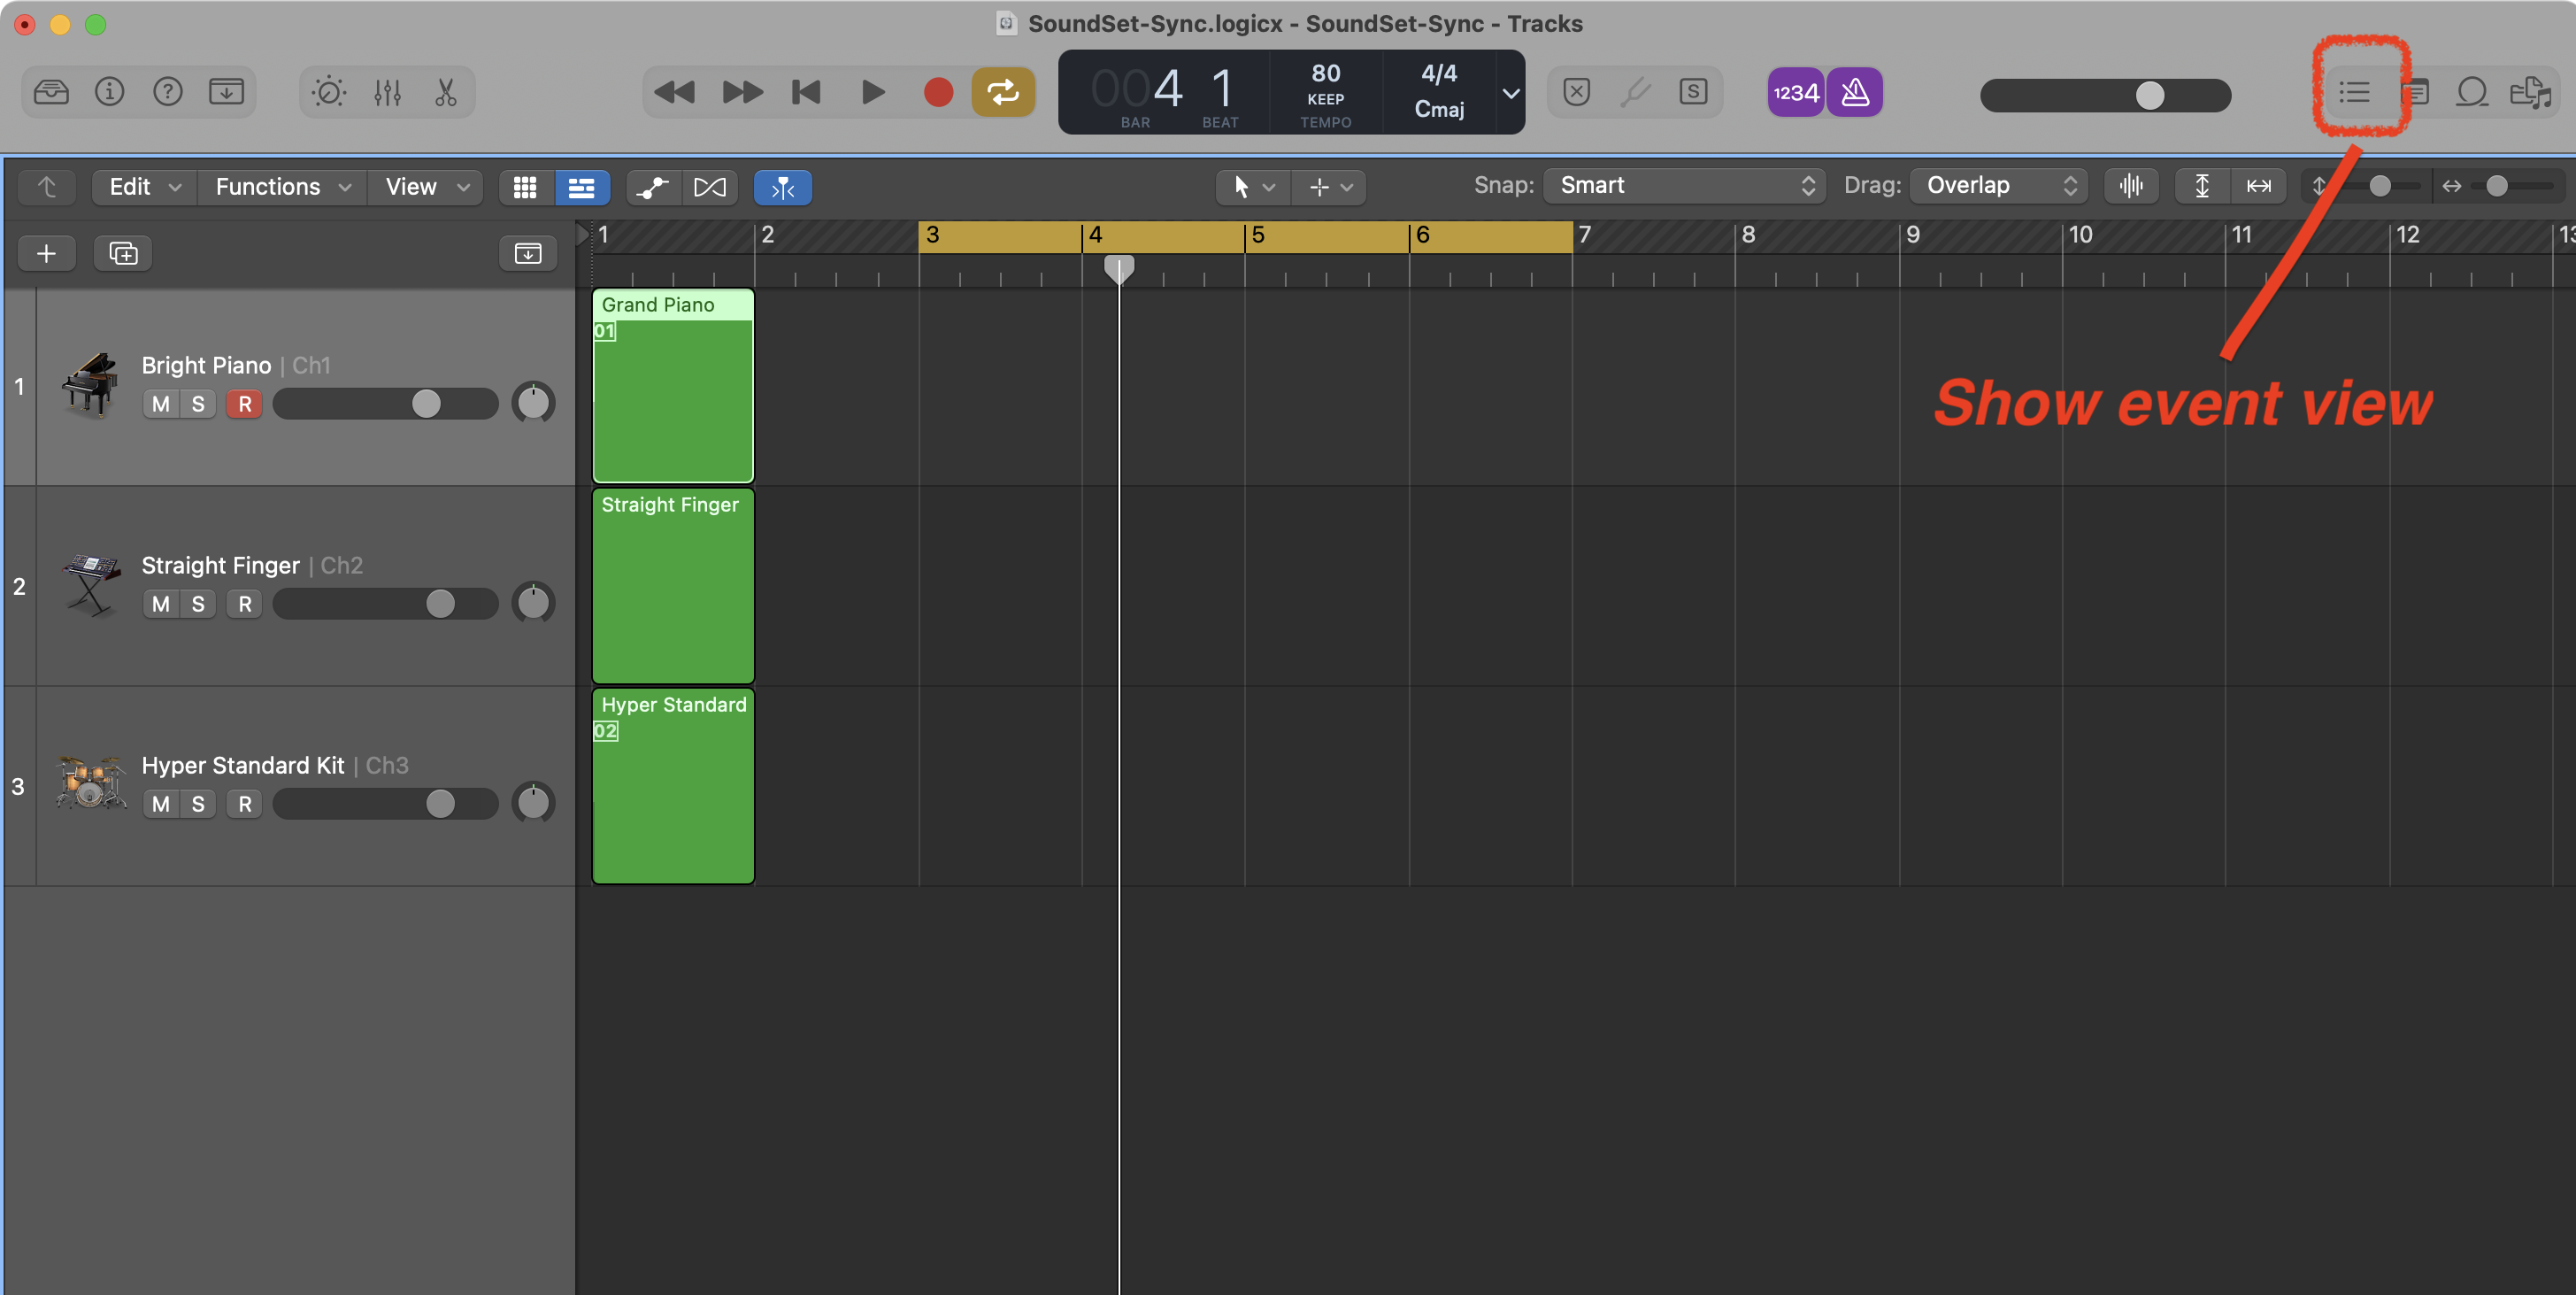
Task: Open the Drag Overlap dropdown
Action: [1999, 186]
